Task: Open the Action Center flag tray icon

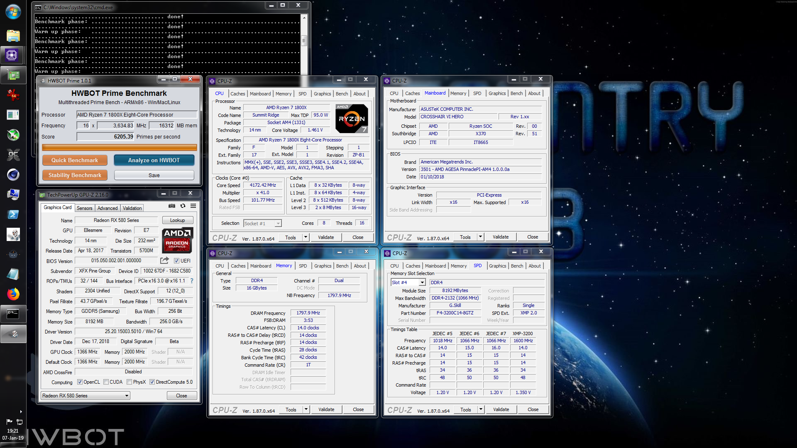Action: point(9,422)
